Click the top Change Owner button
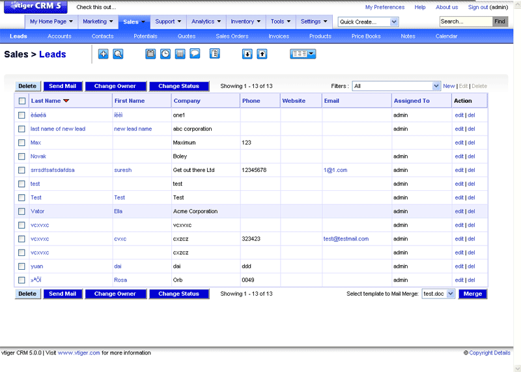The height and width of the screenshot is (372, 521). click(115, 86)
